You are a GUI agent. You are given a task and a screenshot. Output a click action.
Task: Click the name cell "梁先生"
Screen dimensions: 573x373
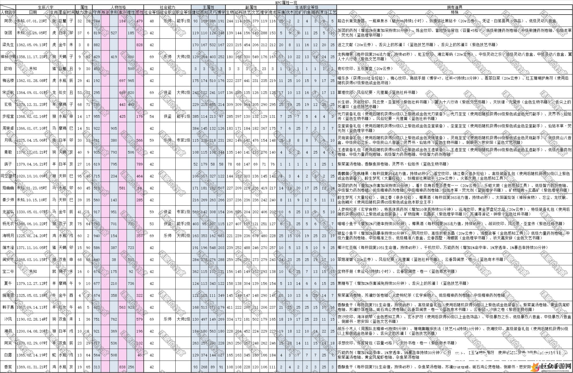point(8,45)
